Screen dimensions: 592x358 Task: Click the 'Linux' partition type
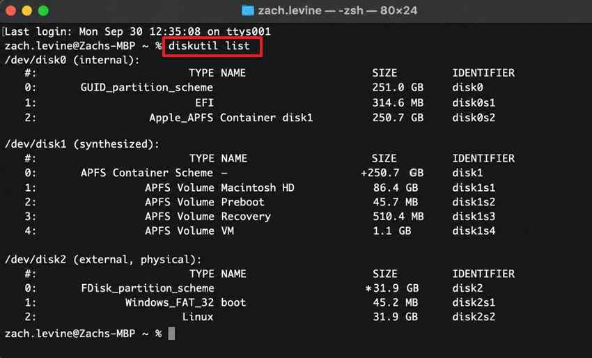[198, 317]
